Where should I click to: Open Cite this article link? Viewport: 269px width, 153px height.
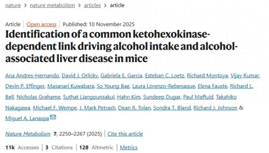(125, 134)
